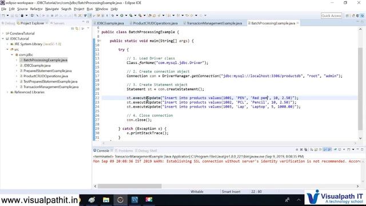Viewport: 366px width, 206px height.
Task: Toggle Show Console on standard output
Action: [325, 150]
